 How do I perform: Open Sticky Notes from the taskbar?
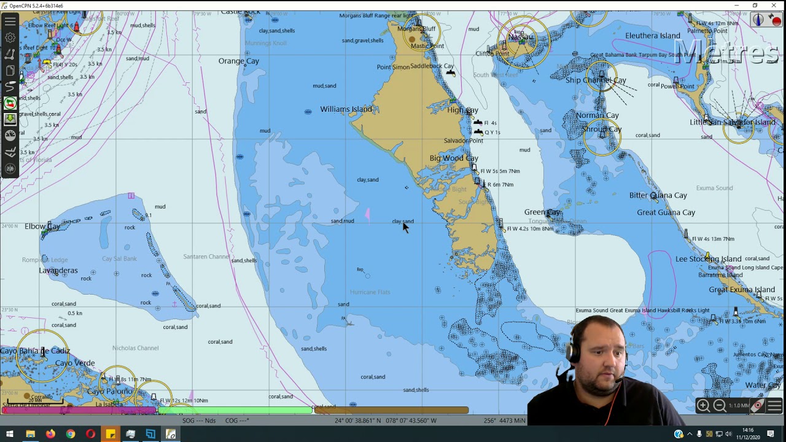click(111, 435)
